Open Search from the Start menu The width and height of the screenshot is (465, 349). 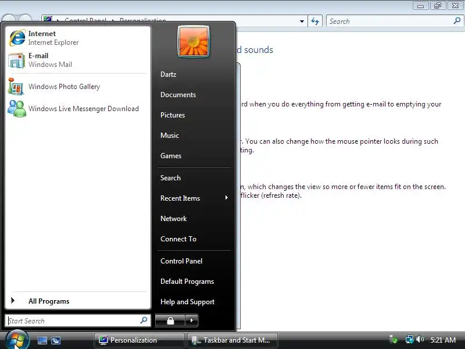(x=194, y=178)
